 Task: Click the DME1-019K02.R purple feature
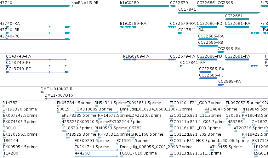pyautogui.click(x=42, y=92)
